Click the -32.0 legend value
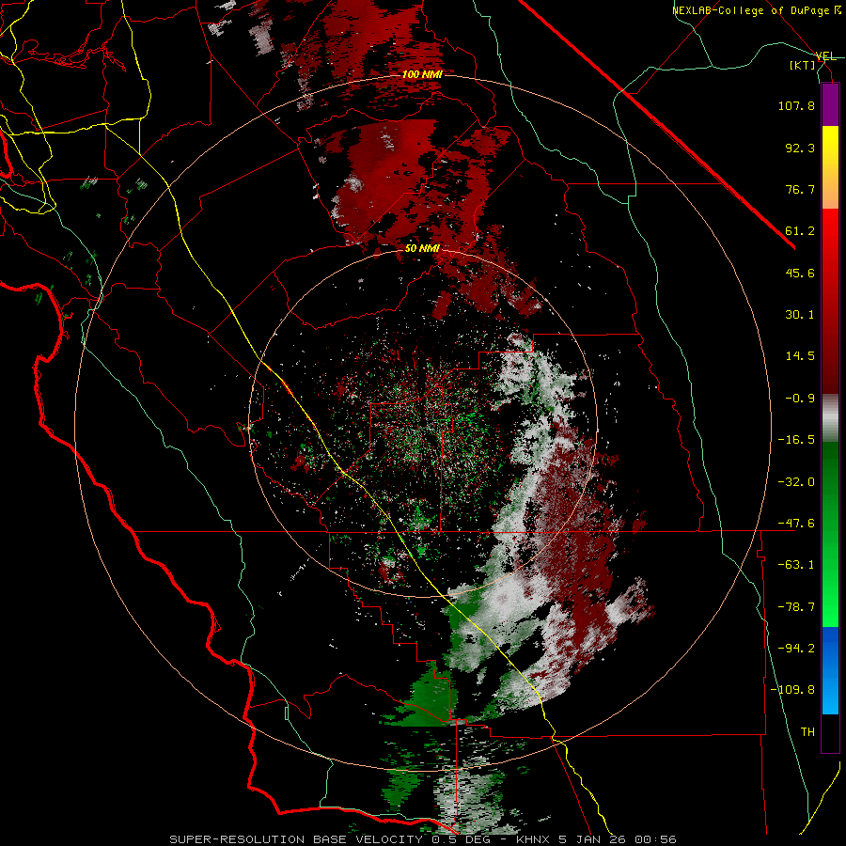 796,481
